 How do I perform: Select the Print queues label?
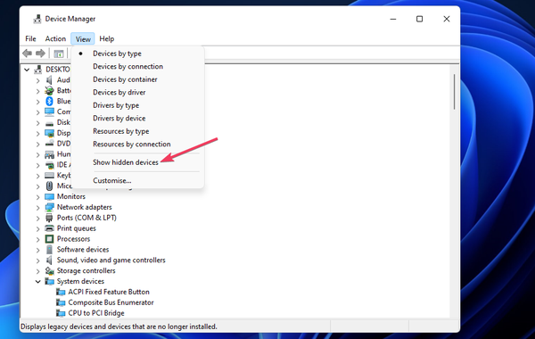coord(77,228)
